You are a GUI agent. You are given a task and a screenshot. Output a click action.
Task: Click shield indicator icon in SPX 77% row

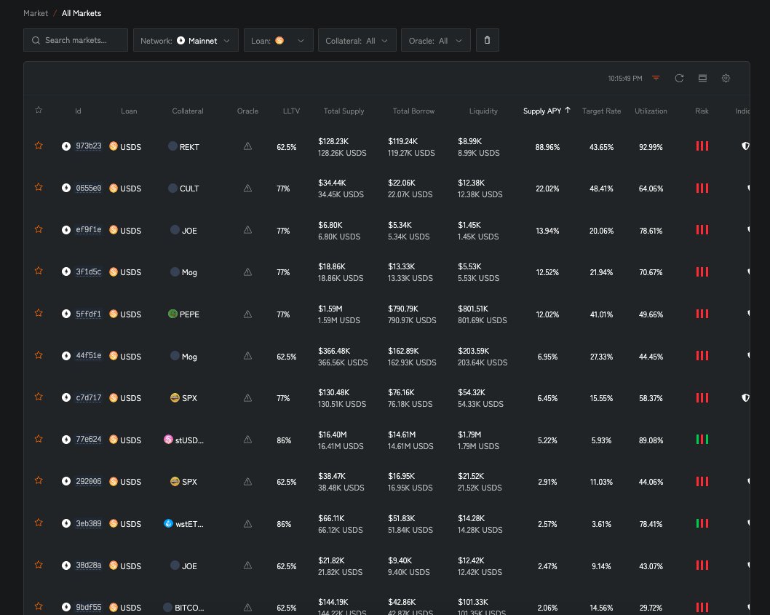745,398
